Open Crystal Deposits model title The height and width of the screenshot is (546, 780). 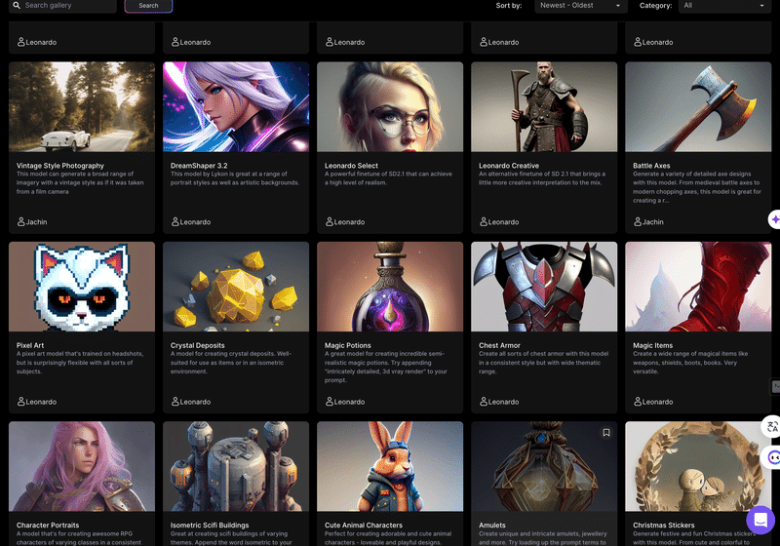coord(198,345)
